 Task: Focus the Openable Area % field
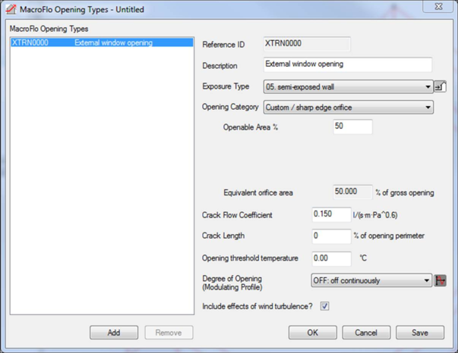click(352, 127)
